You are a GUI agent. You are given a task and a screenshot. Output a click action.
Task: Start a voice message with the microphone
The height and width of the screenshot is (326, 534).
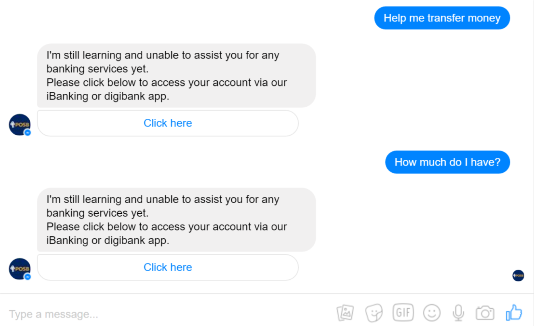coord(458,313)
